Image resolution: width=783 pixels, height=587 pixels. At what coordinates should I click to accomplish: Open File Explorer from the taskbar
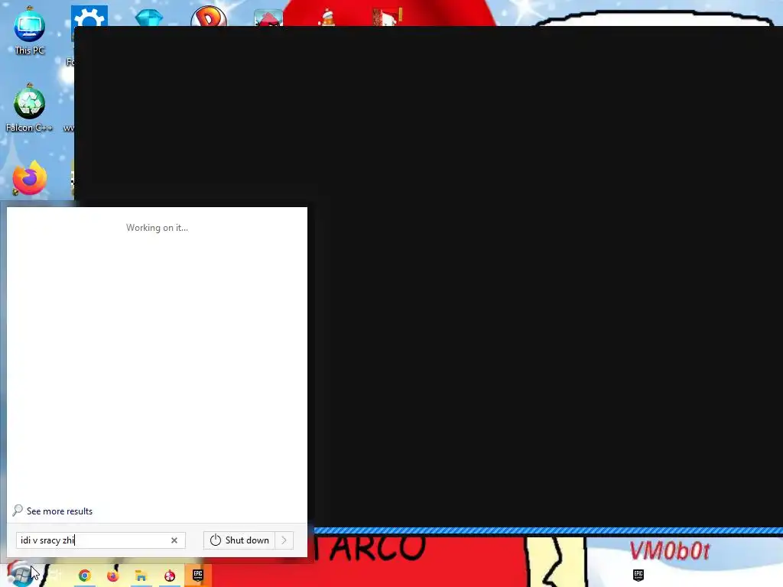[x=141, y=576]
